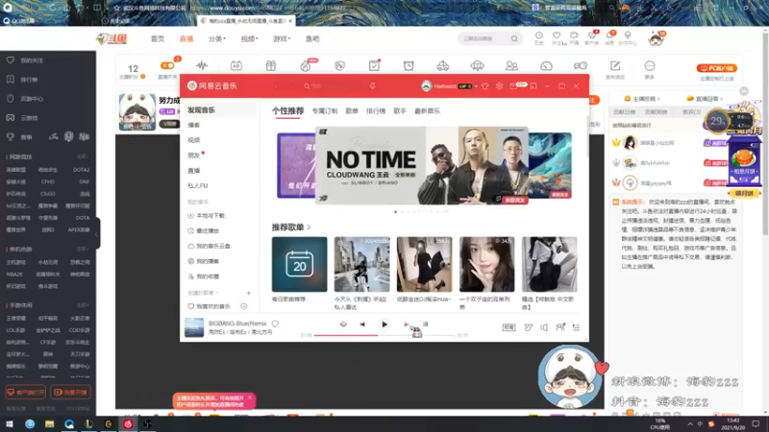Open Douyu watch history clock icon

click(x=538, y=36)
